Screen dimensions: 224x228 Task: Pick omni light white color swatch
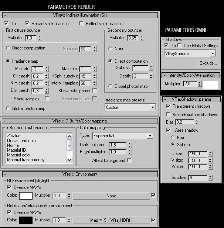click(210, 84)
